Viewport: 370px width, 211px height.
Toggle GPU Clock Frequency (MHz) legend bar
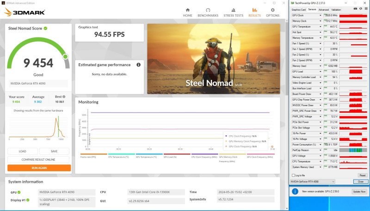(x=260, y=154)
